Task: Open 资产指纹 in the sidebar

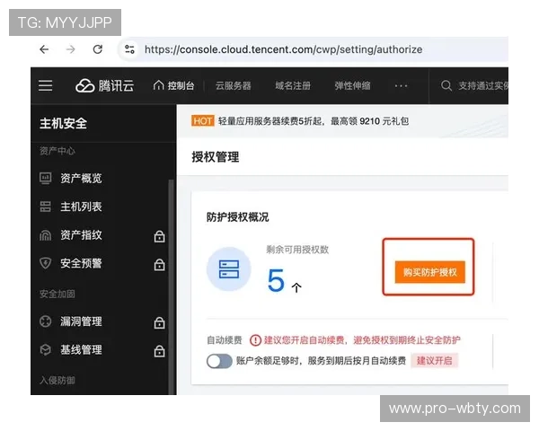Action: point(81,235)
